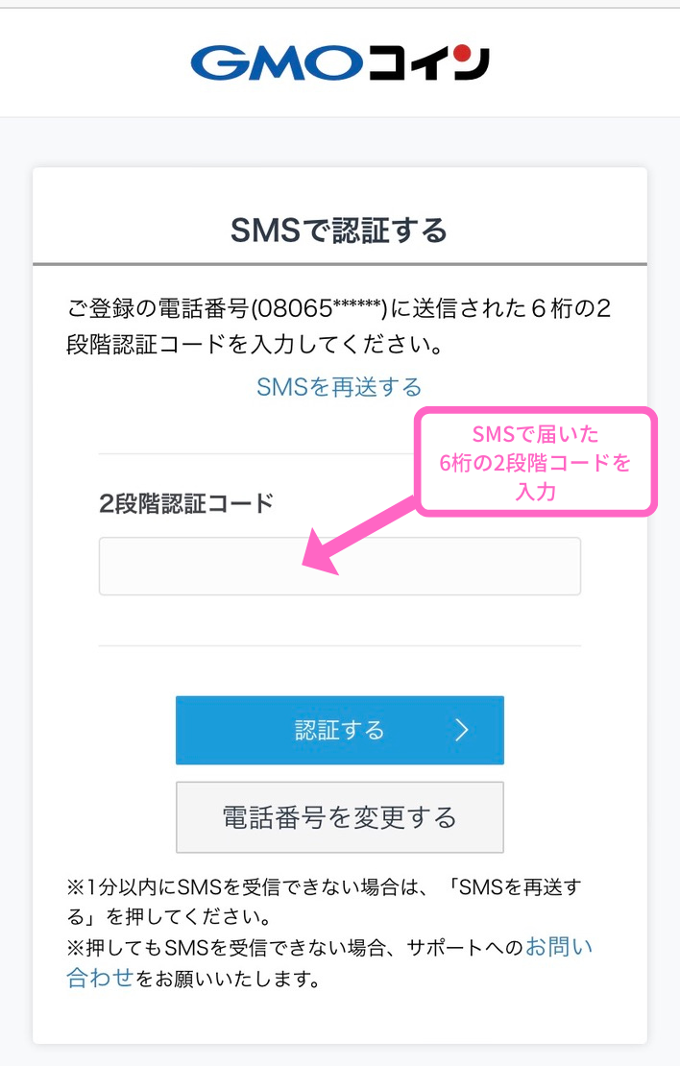680x1066 pixels.
Task: Resend the code via SMSを再送する link
Action: tap(339, 387)
